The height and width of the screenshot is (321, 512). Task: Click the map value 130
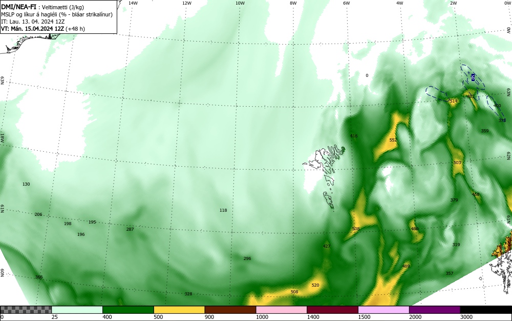(26, 184)
